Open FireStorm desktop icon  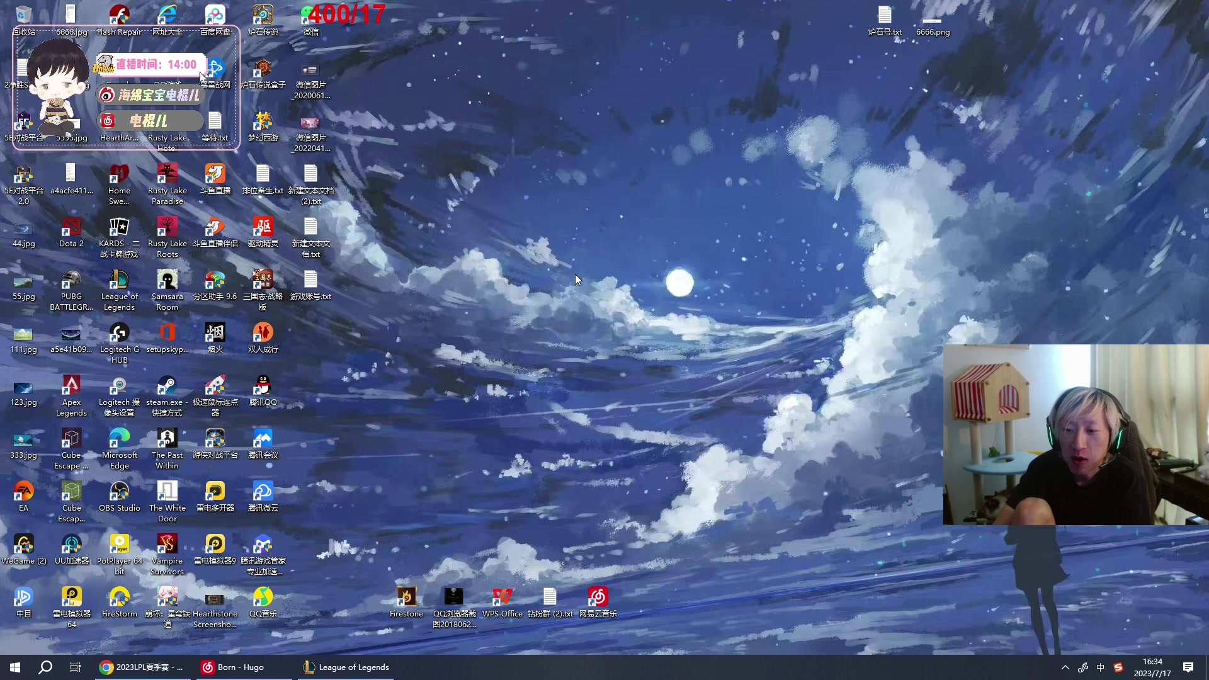pyautogui.click(x=119, y=602)
